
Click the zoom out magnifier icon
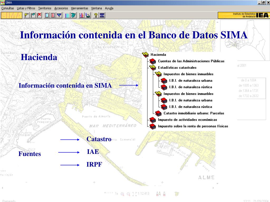[x=128, y=194]
